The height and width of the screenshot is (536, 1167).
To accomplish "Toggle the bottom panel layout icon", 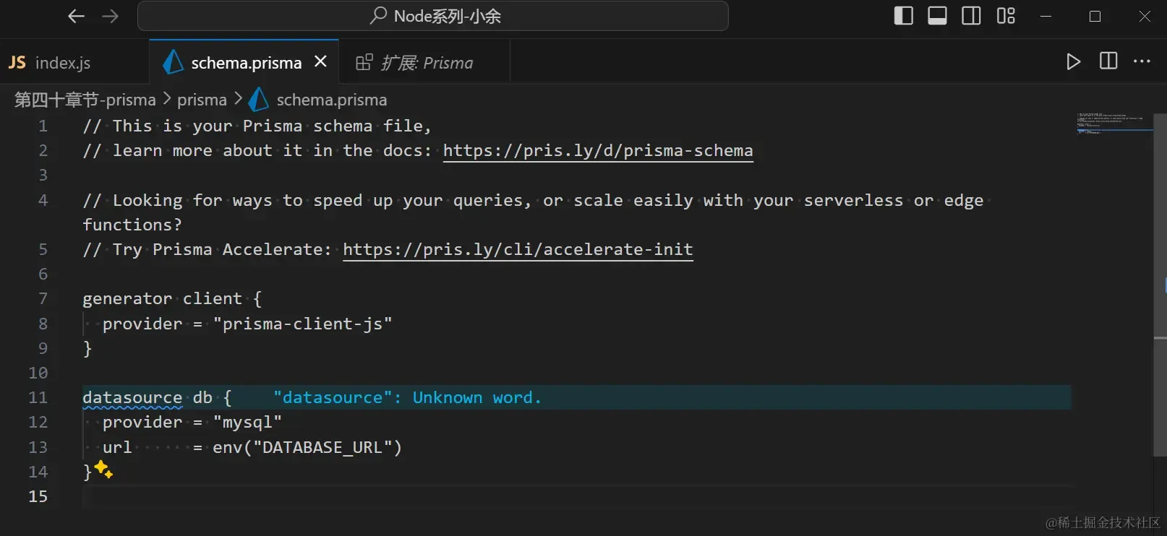I will click(x=937, y=16).
